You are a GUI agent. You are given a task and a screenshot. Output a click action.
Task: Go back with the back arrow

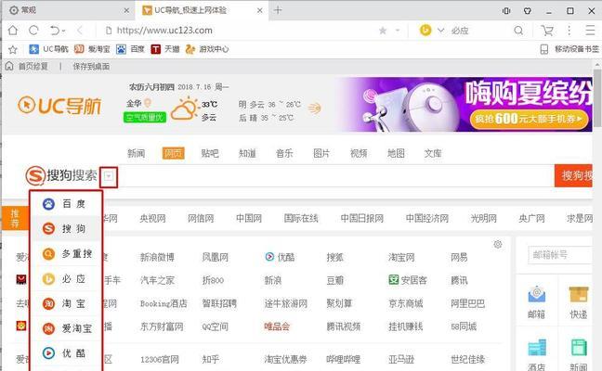click(80, 31)
